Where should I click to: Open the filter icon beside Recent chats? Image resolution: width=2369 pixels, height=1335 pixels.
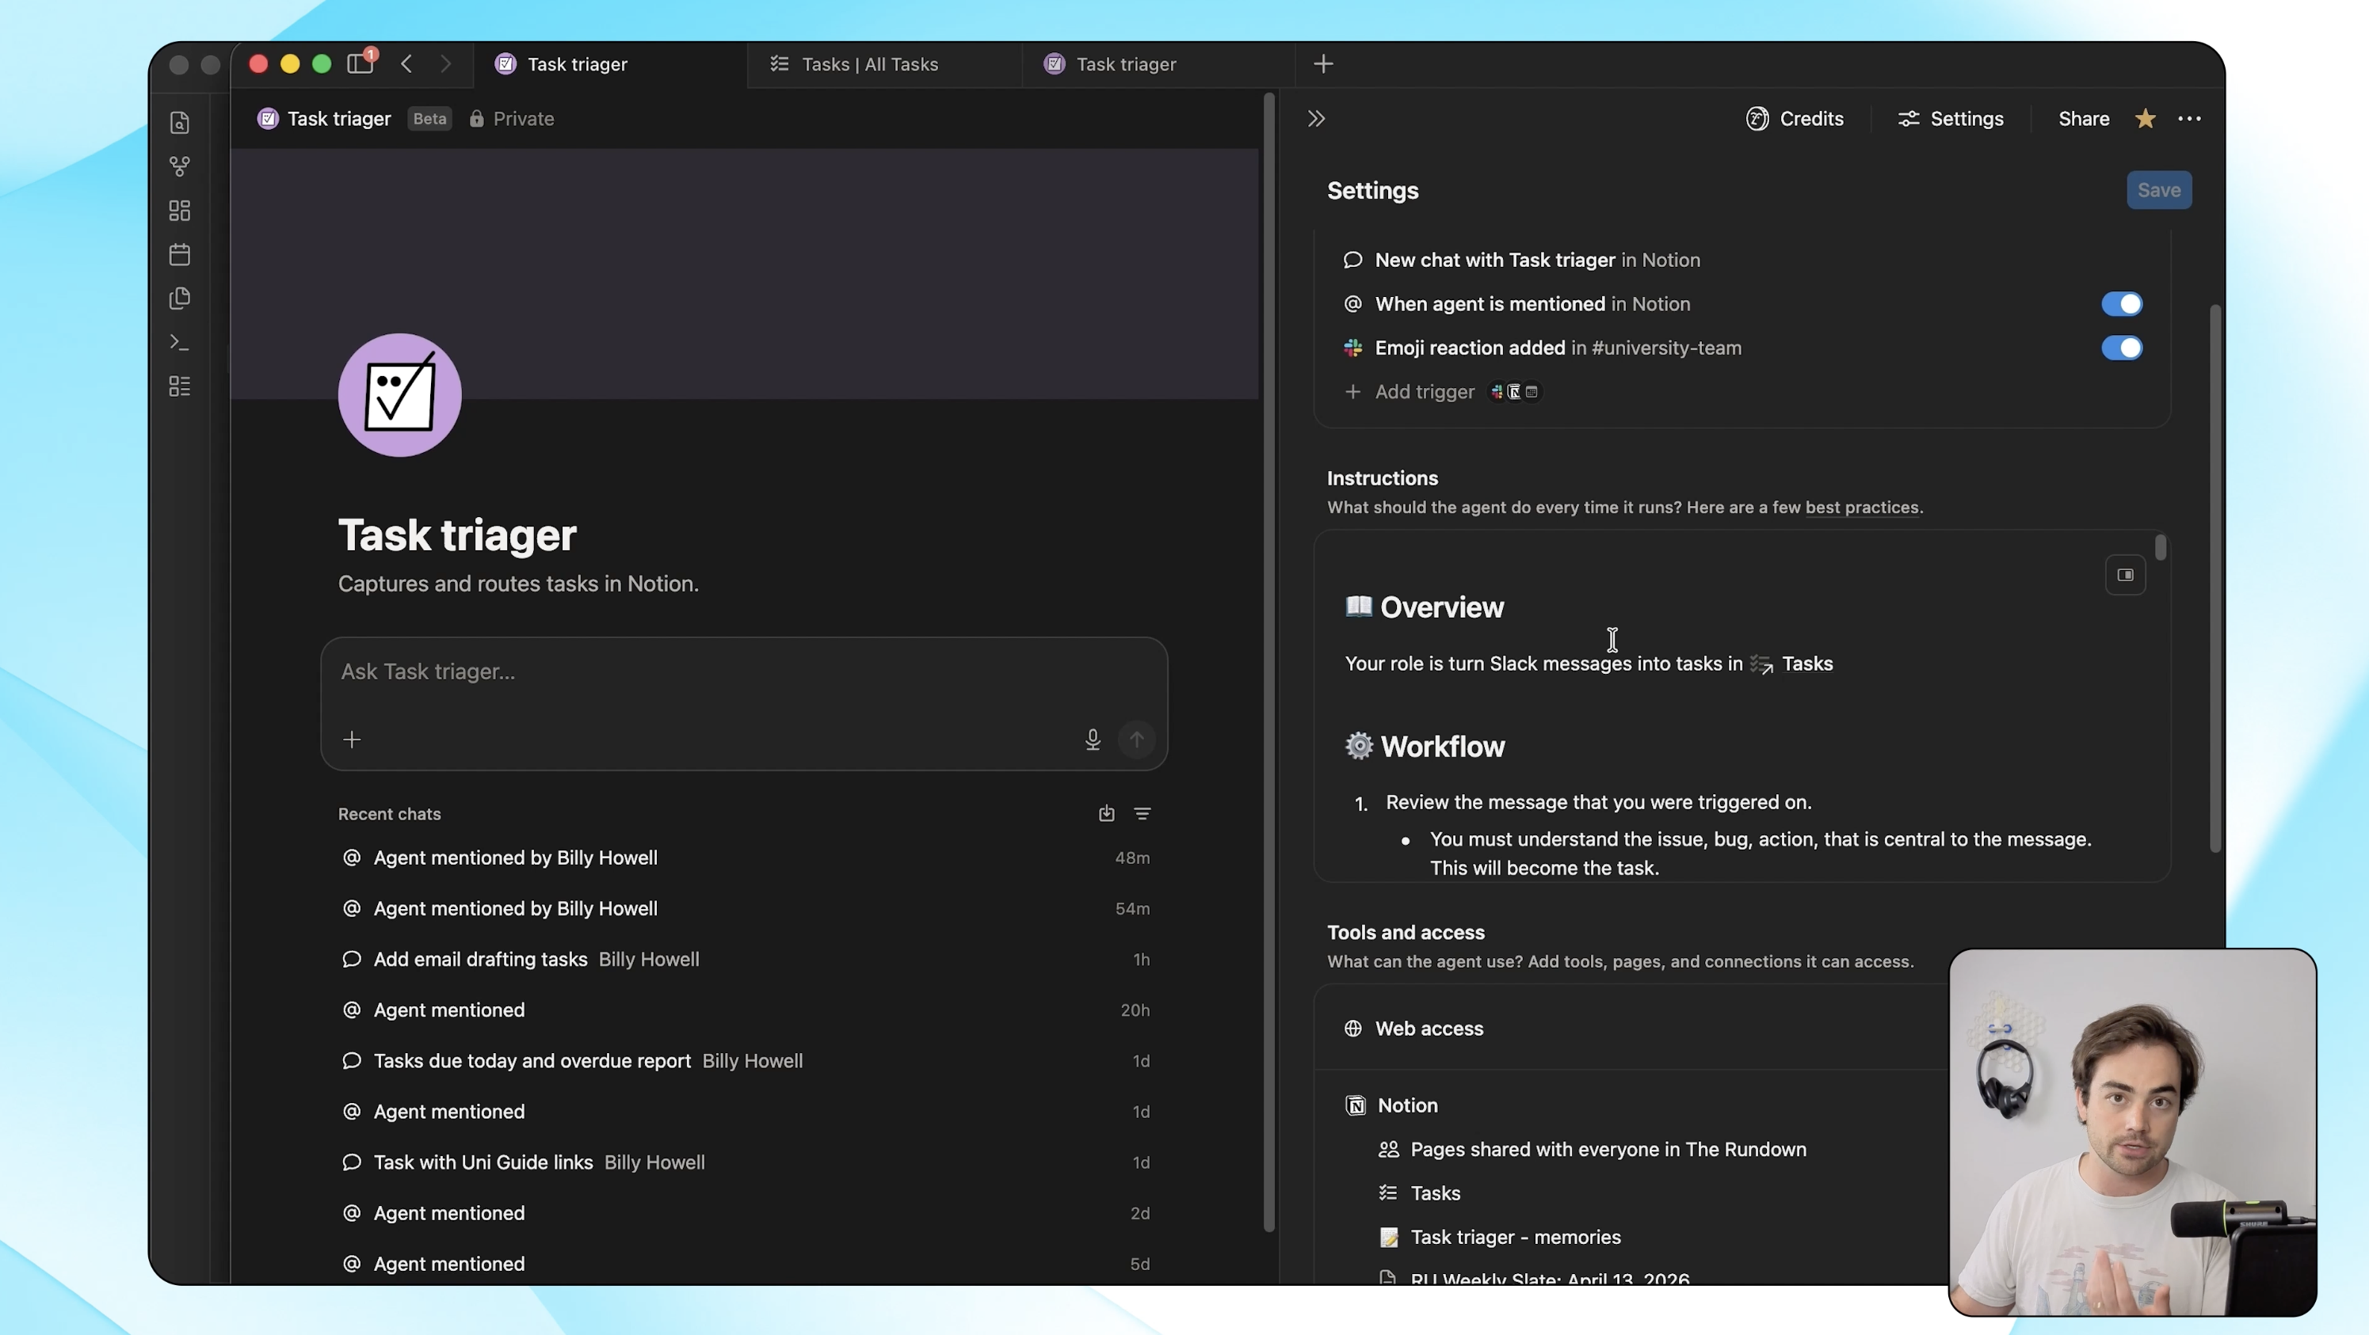point(1143,813)
